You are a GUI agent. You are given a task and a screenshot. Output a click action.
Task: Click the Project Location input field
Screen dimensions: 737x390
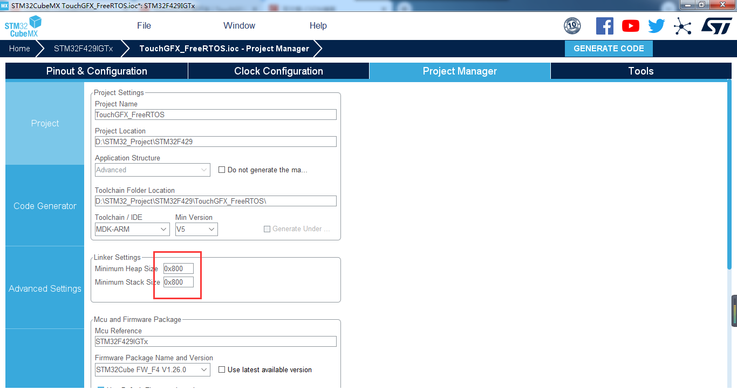pos(215,142)
